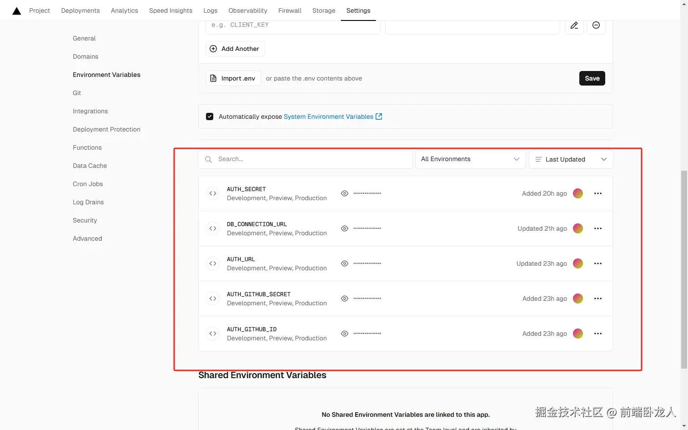This screenshot has height=430, width=688.
Task: Go to Deployment Protection in the sidebar
Action: tap(106, 129)
